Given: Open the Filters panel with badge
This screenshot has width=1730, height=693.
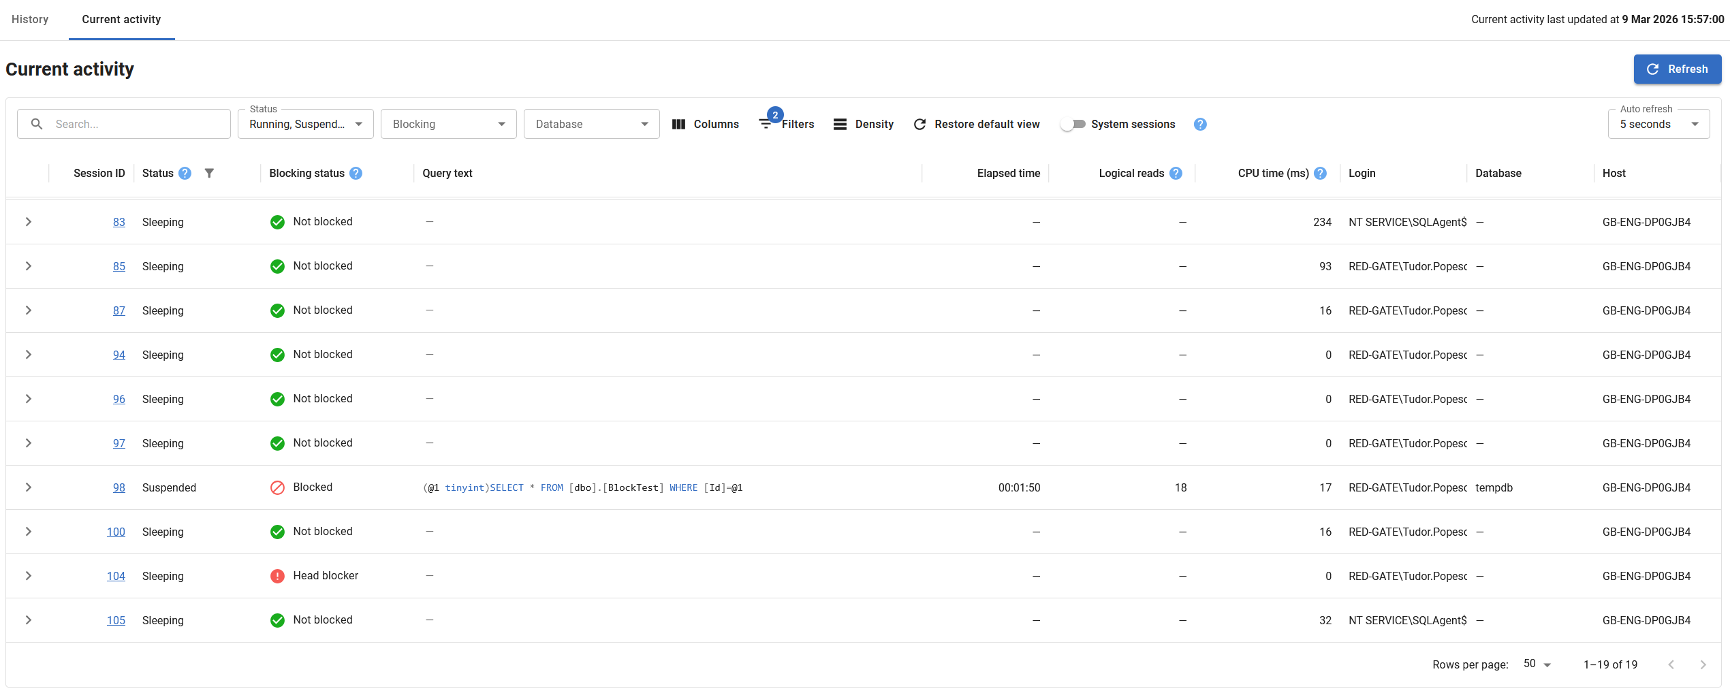Looking at the screenshot, I should click(x=787, y=124).
